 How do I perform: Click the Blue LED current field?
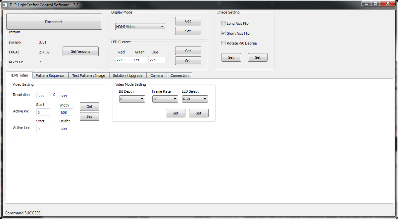tap(157, 60)
